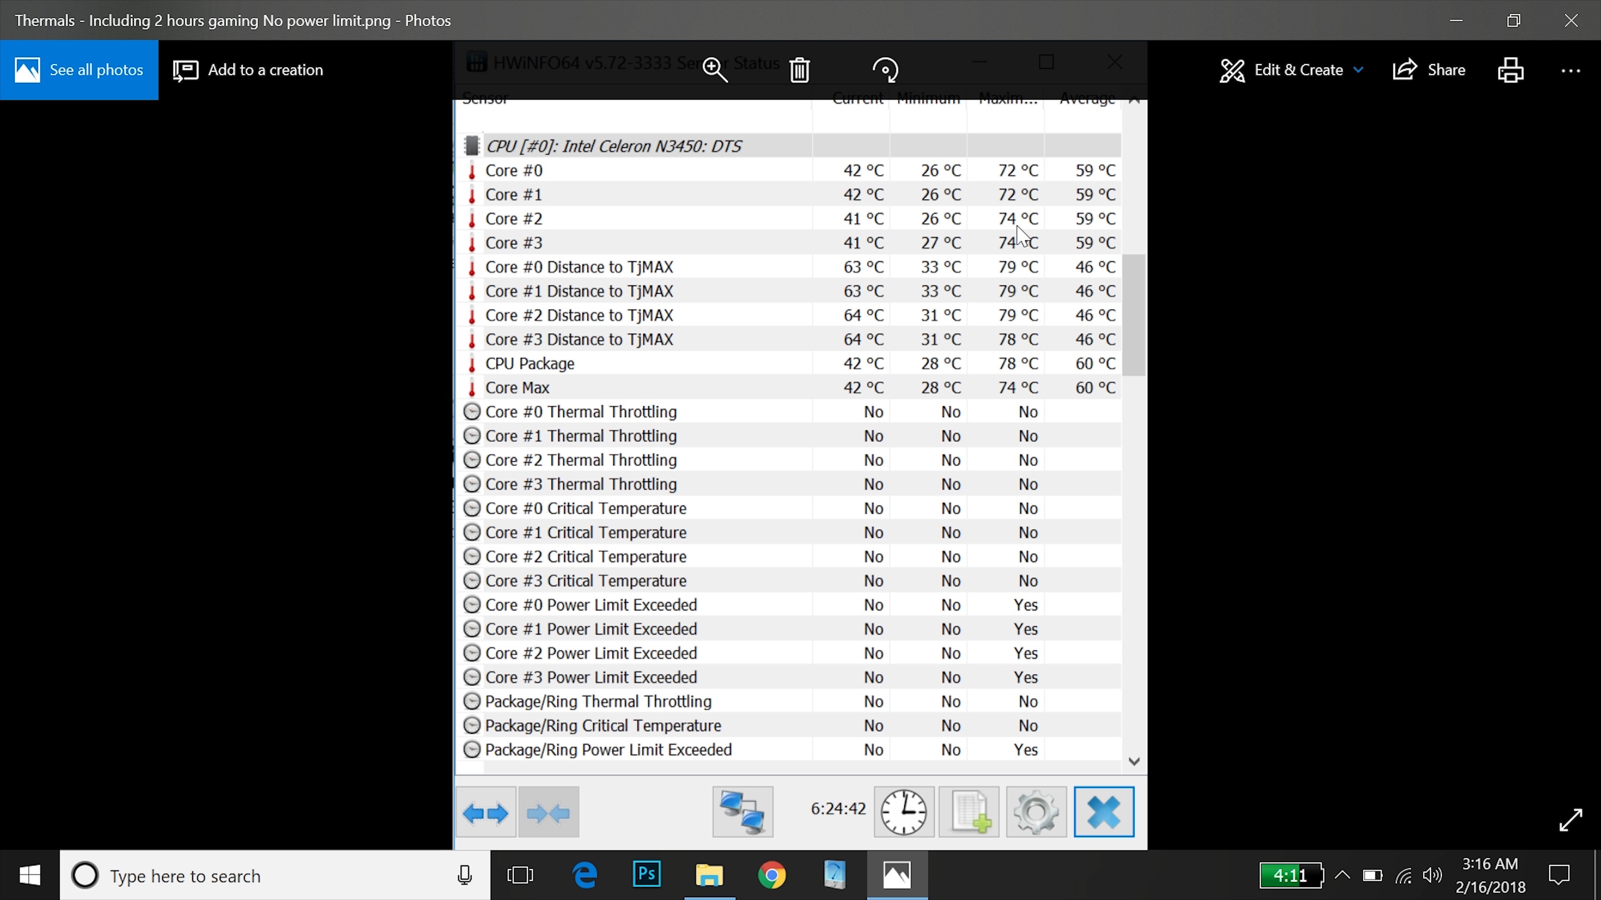Click the HWiNFO blue X close button in image
The width and height of the screenshot is (1601, 900).
coord(1104,812)
